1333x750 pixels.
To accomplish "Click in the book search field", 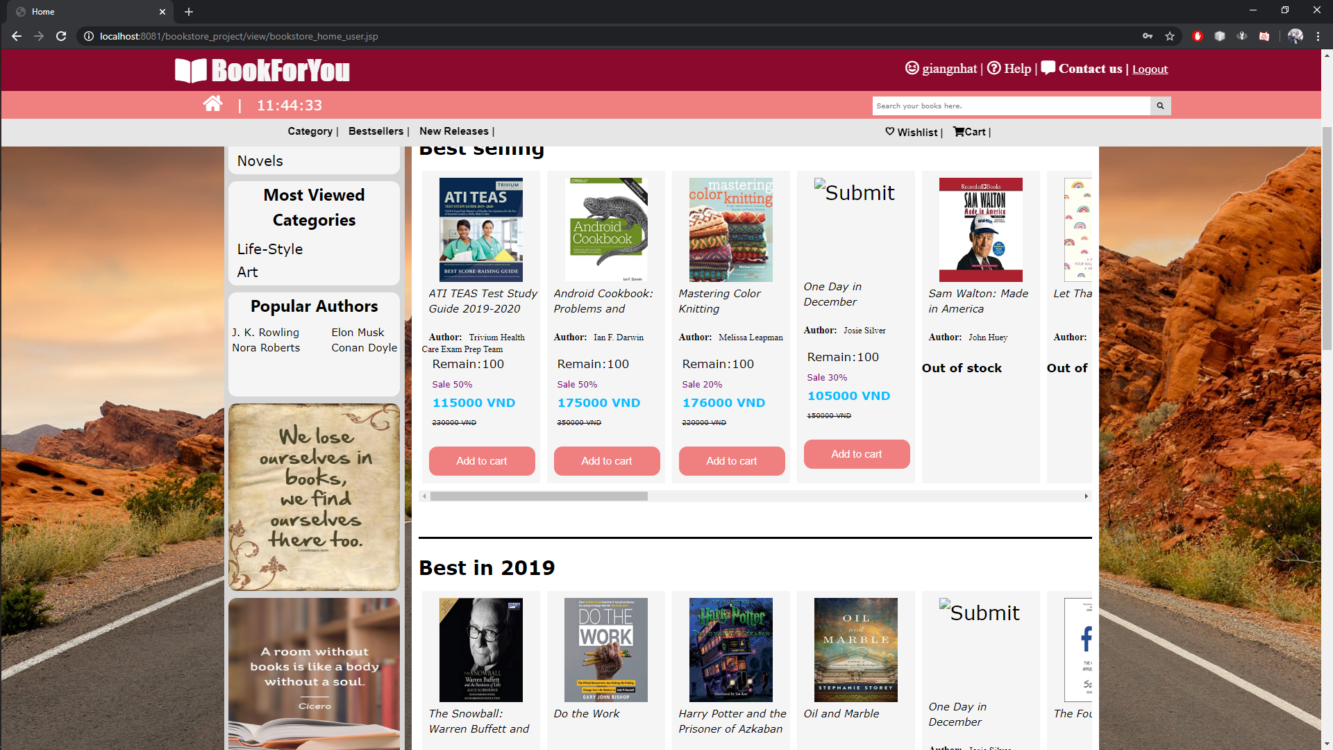I will pos(1011,106).
